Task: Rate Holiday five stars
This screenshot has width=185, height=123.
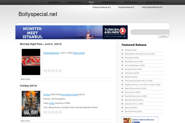Action: pyautogui.click(x=60, y=112)
